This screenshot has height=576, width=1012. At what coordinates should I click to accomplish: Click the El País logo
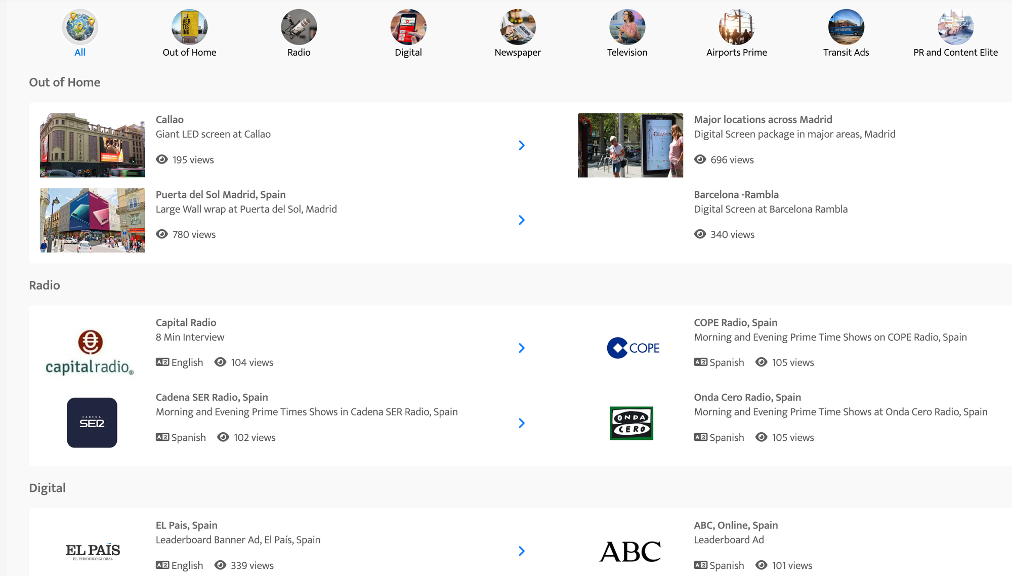93,551
